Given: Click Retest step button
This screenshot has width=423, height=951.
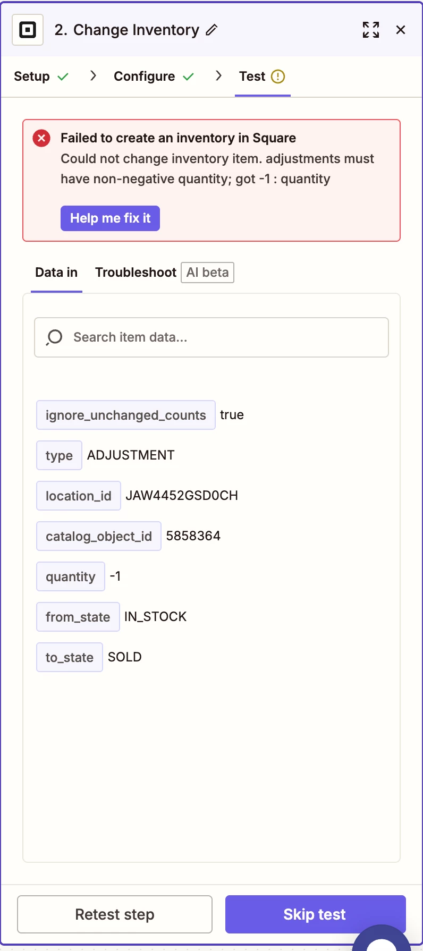Looking at the screenshot, I should tap(115, 914).
